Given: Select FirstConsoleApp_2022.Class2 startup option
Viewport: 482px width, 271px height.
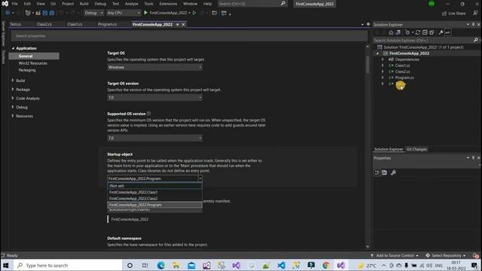Looking at the screenshot, I should tap(154, 199).
